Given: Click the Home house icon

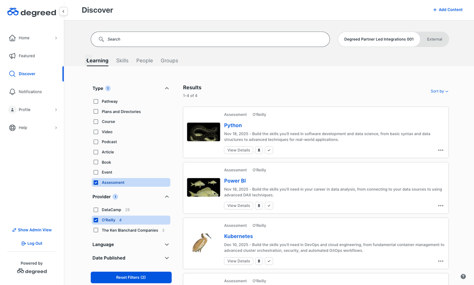Looking at the screenshot, I should pyautogui.click(x=12, y=38).
